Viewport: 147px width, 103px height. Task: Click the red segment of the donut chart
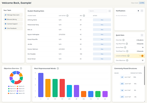(18, 82)
